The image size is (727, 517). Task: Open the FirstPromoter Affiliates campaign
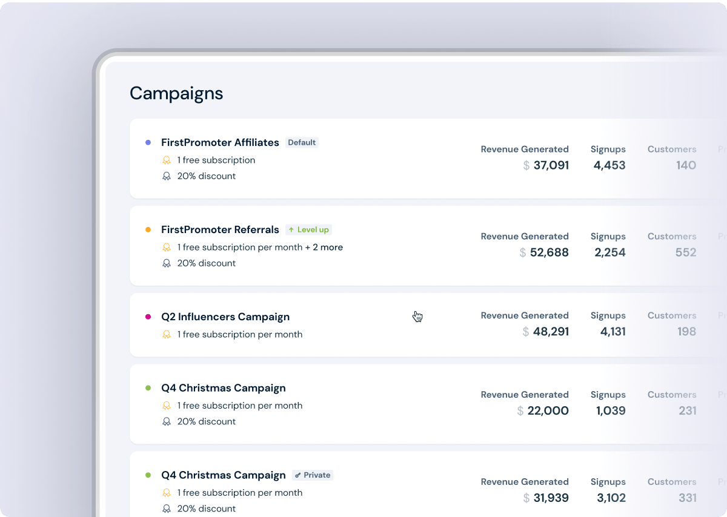tap(220, 143)
